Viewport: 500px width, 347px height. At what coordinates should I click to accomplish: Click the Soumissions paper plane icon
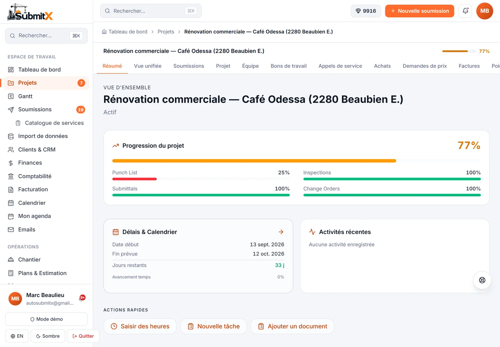(x=11, y=109)
